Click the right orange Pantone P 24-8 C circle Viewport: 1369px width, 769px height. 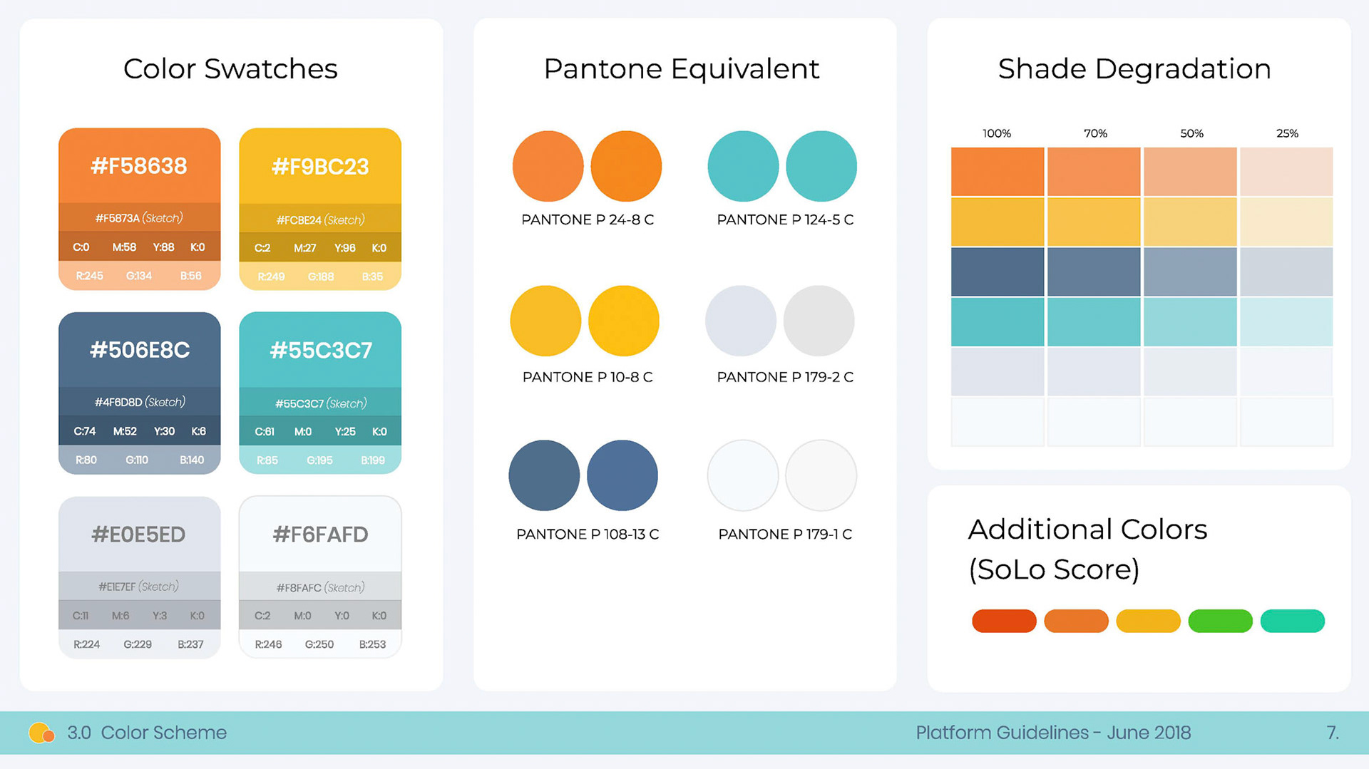tap(626, 166)
